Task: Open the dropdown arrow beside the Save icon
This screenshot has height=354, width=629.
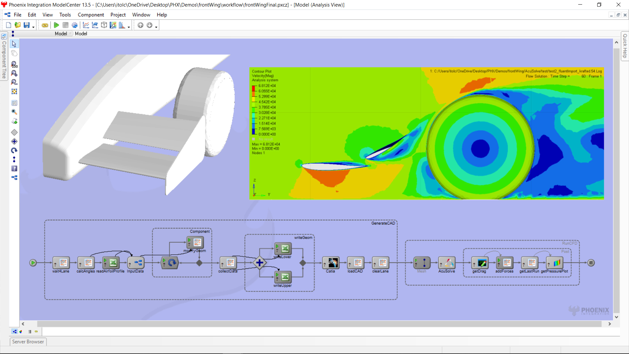Action: coord(33,27)
